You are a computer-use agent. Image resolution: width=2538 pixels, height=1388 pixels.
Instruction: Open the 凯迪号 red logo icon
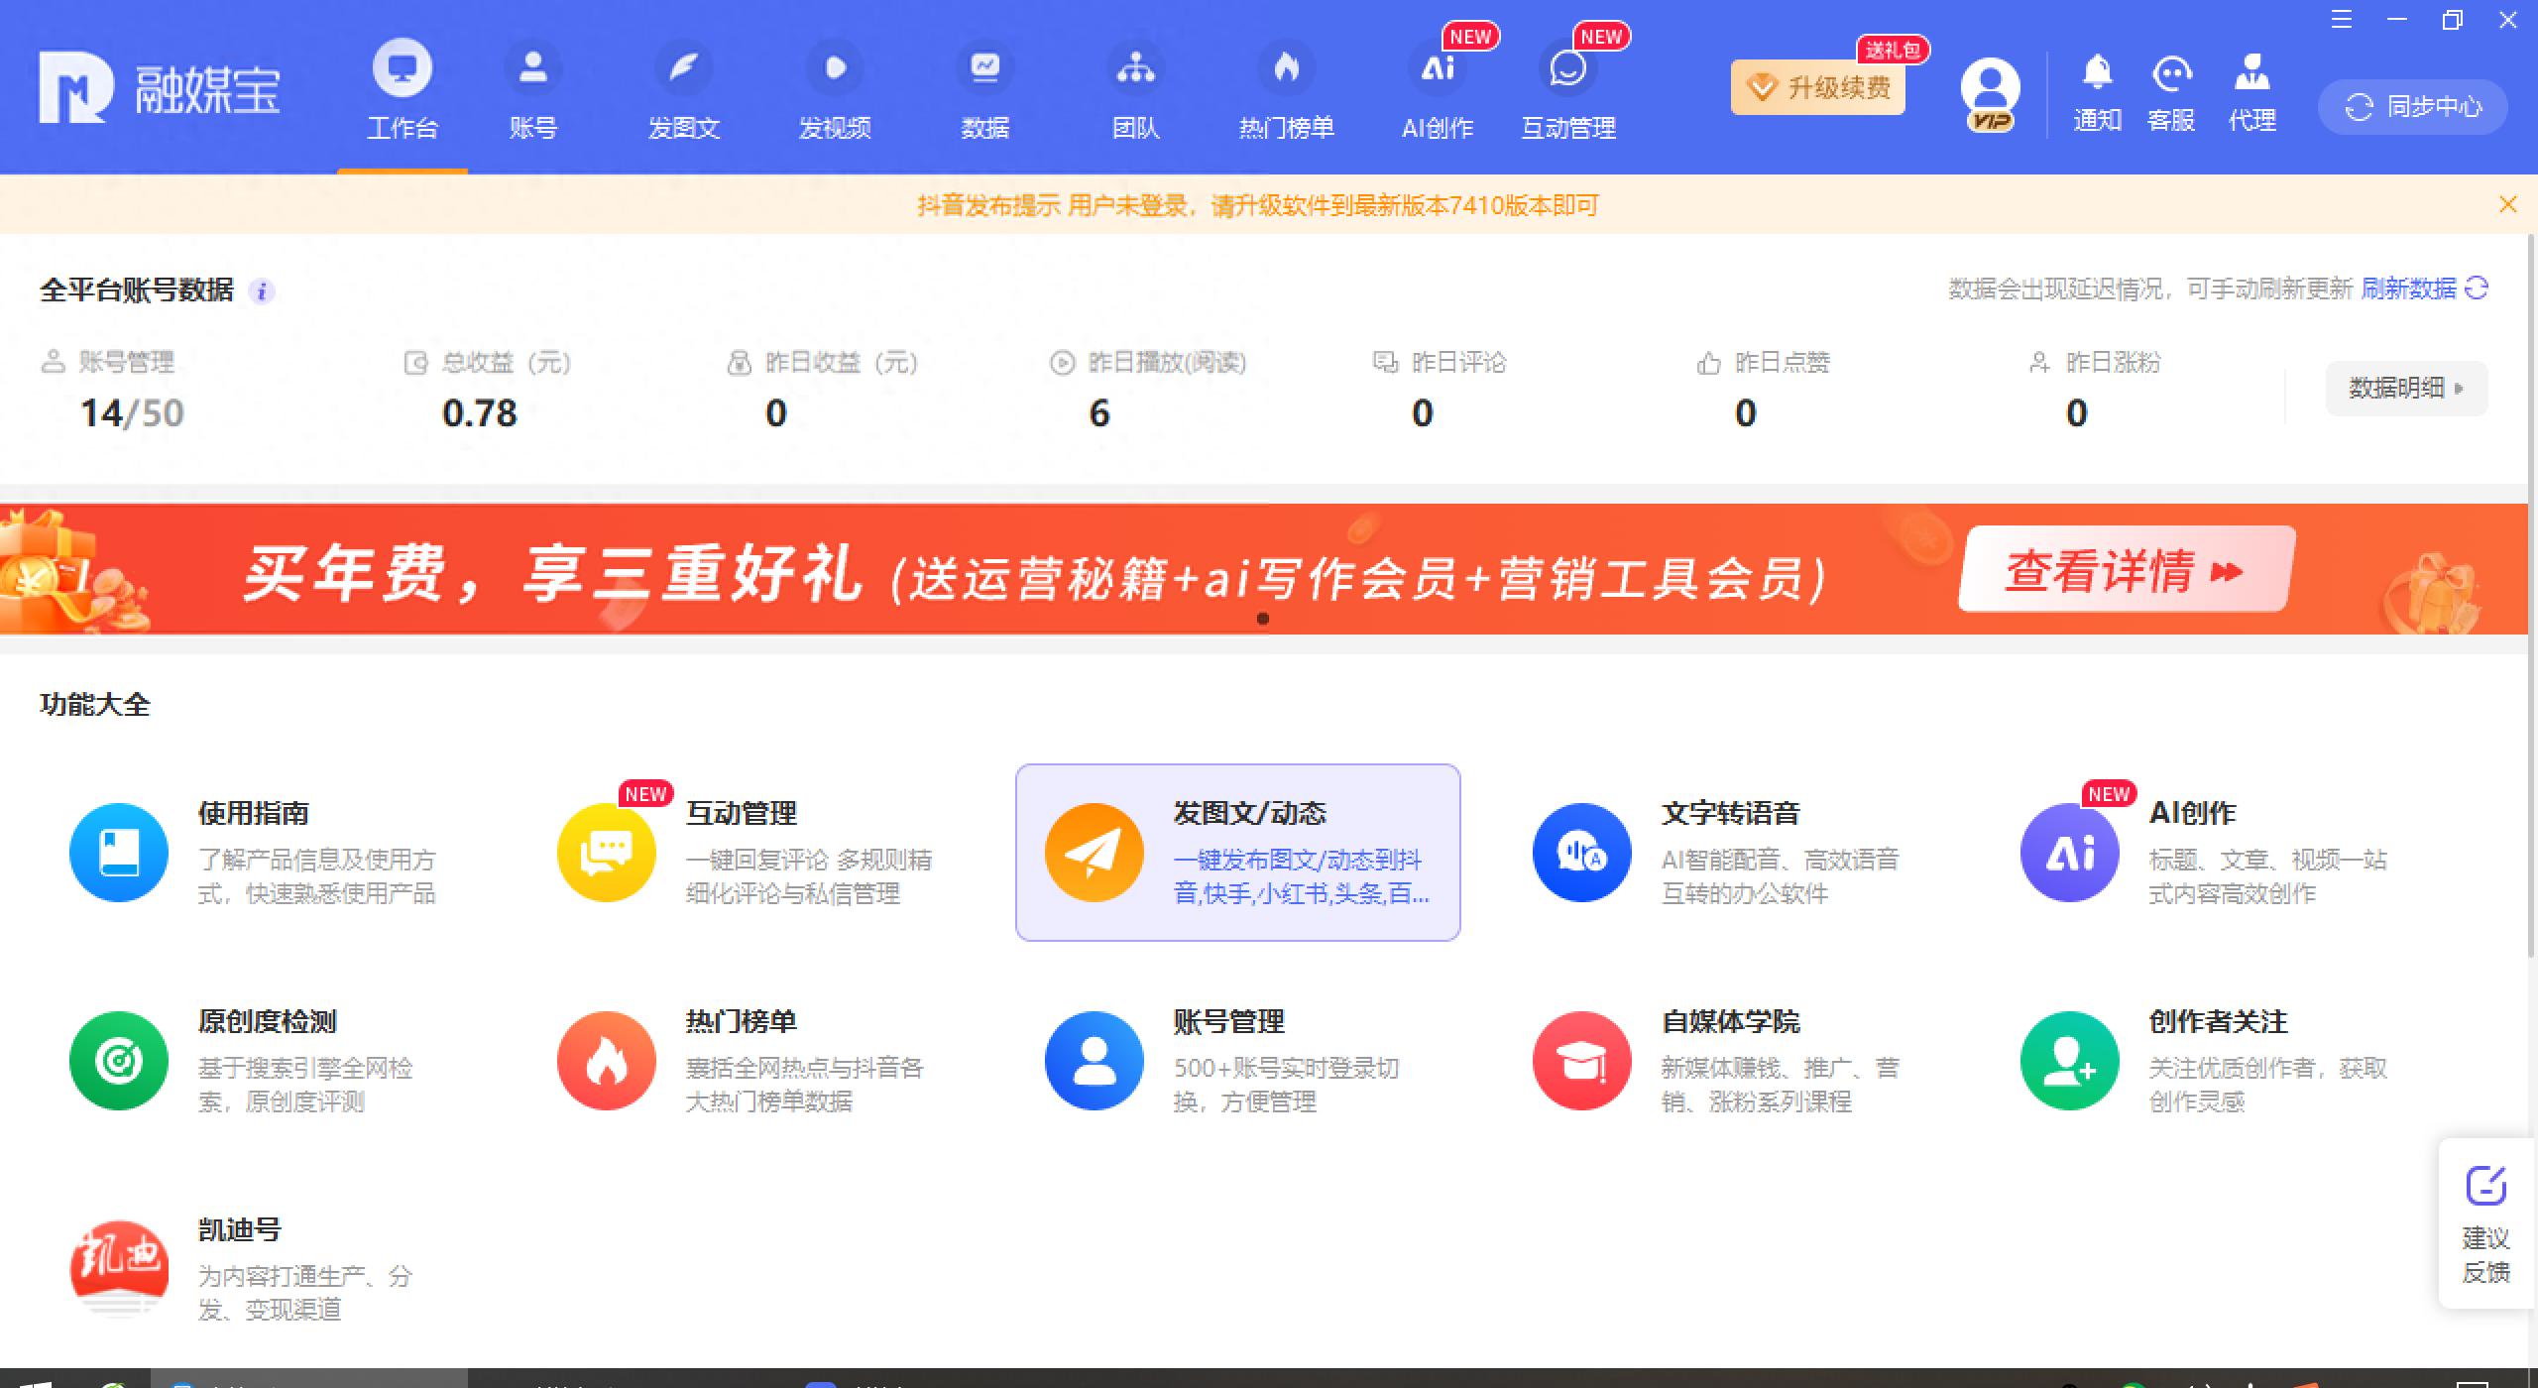point(119,1268)
